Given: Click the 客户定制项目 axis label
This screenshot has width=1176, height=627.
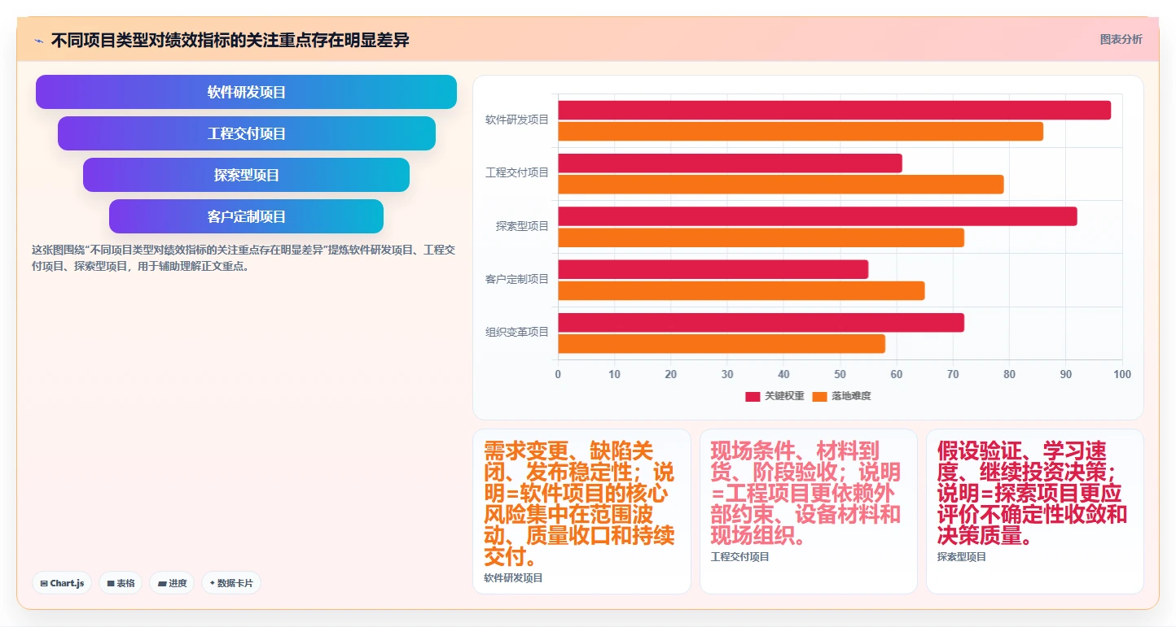Looking at the screenshot, I should click(517, 279).
